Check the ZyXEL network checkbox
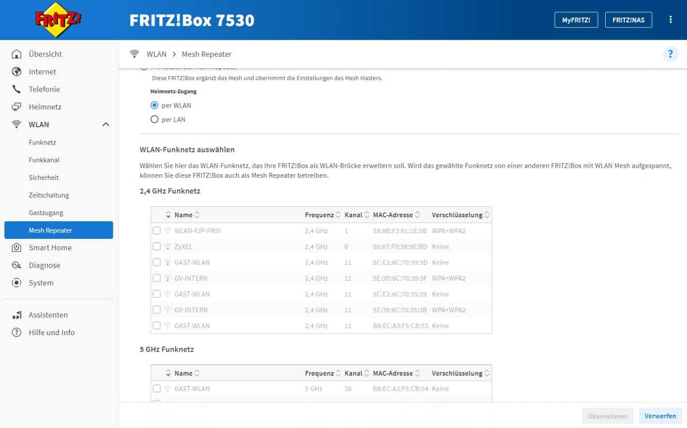687x428 pixels. click(157, 246)
